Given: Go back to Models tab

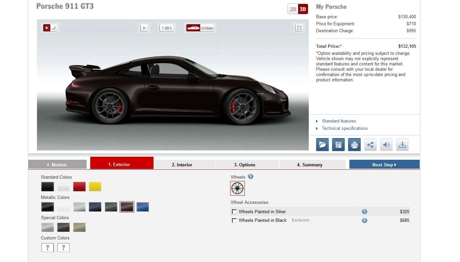Looking at the screenshot, I should pos(57,164).
